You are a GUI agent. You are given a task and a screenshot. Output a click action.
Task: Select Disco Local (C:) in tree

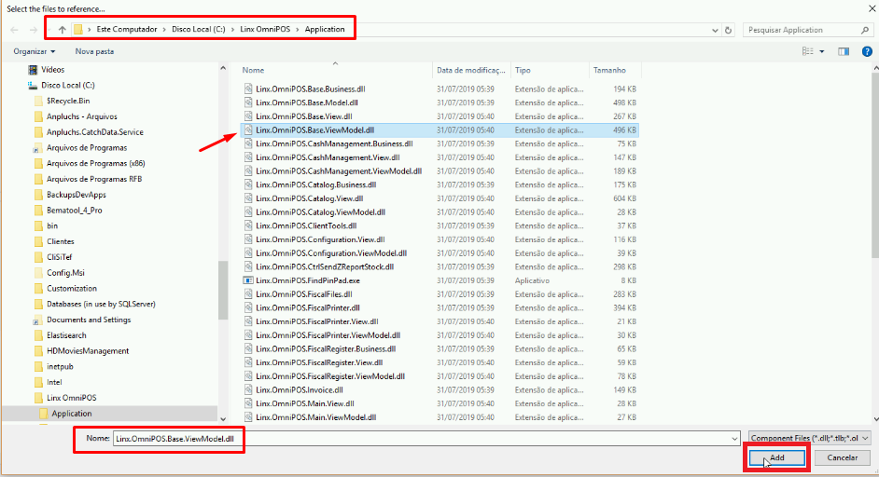(x=68, y=86)
